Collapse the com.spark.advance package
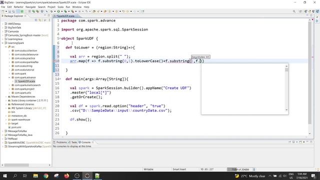Screen dimensions: 320x180 (9, 77)
